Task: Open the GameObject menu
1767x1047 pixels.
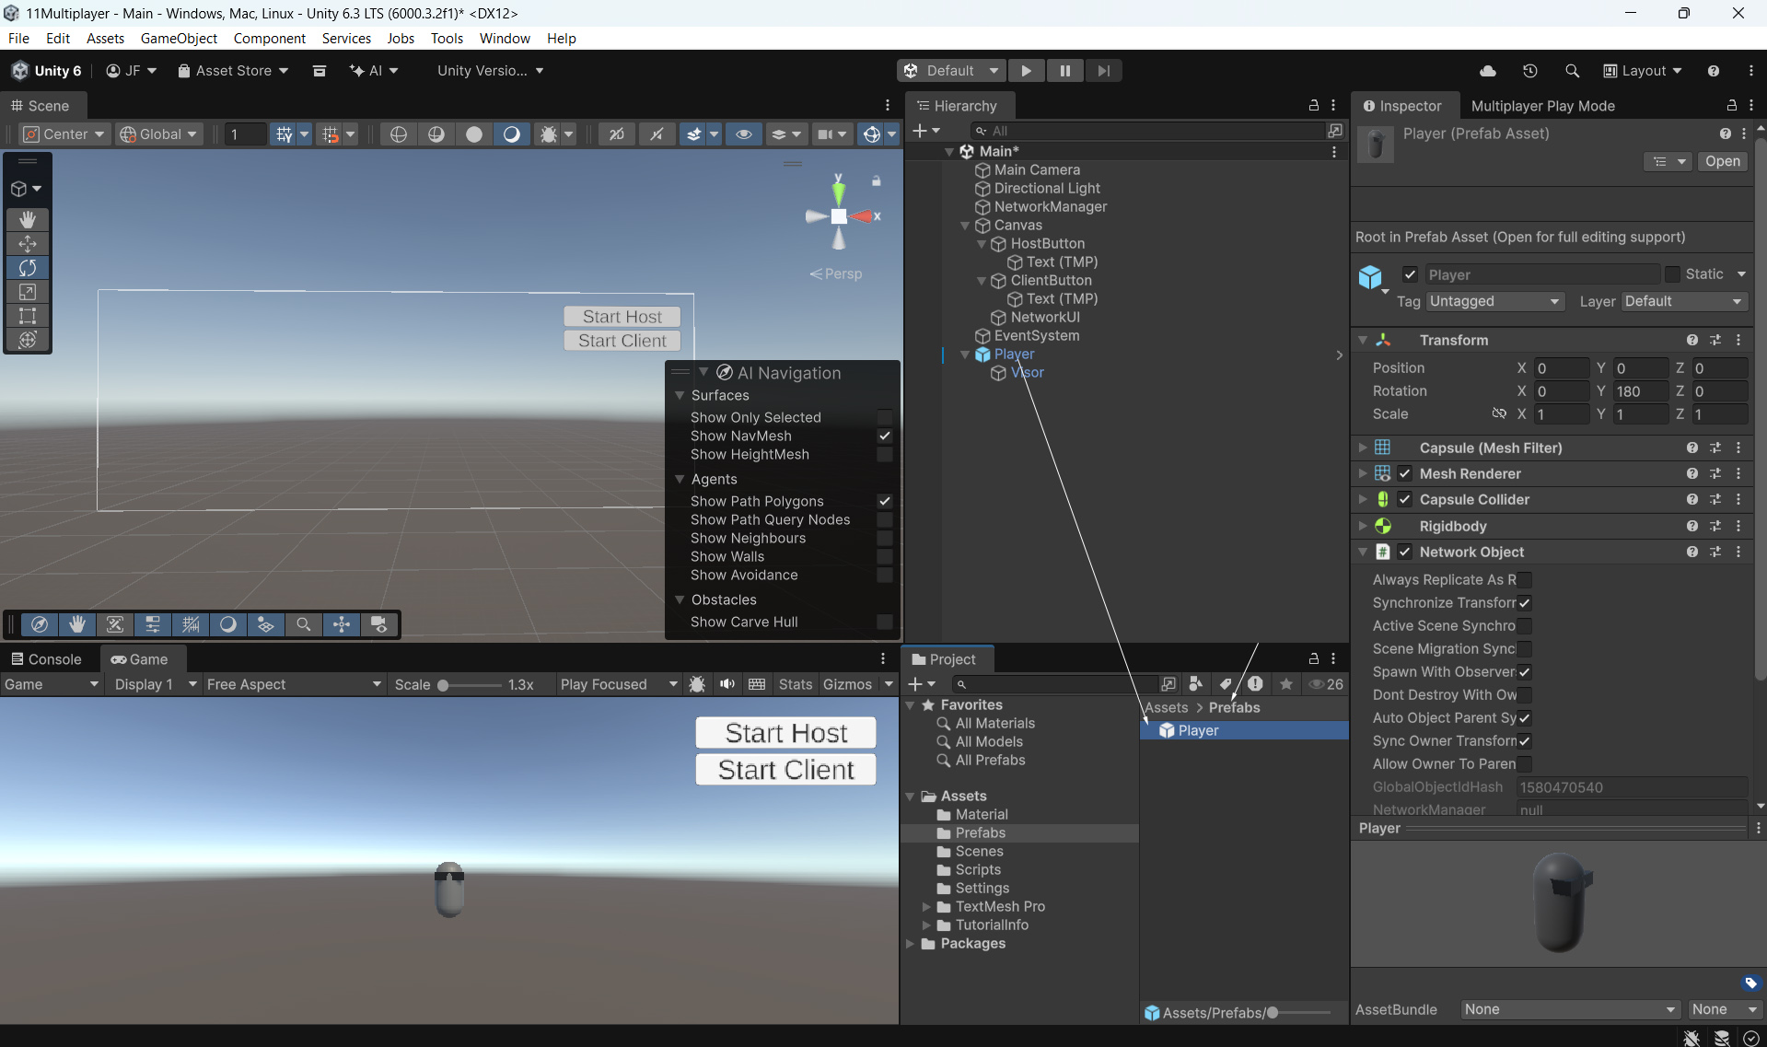Action: pos(179,38)
